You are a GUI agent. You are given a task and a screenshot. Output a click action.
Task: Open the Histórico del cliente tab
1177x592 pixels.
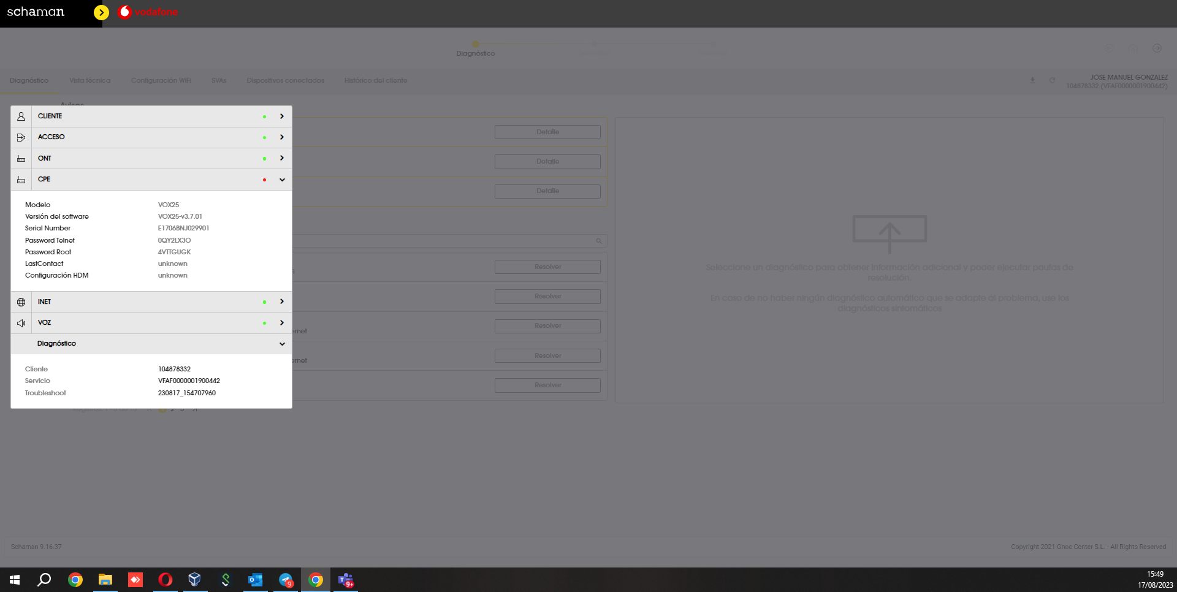[x=376, y=80]
